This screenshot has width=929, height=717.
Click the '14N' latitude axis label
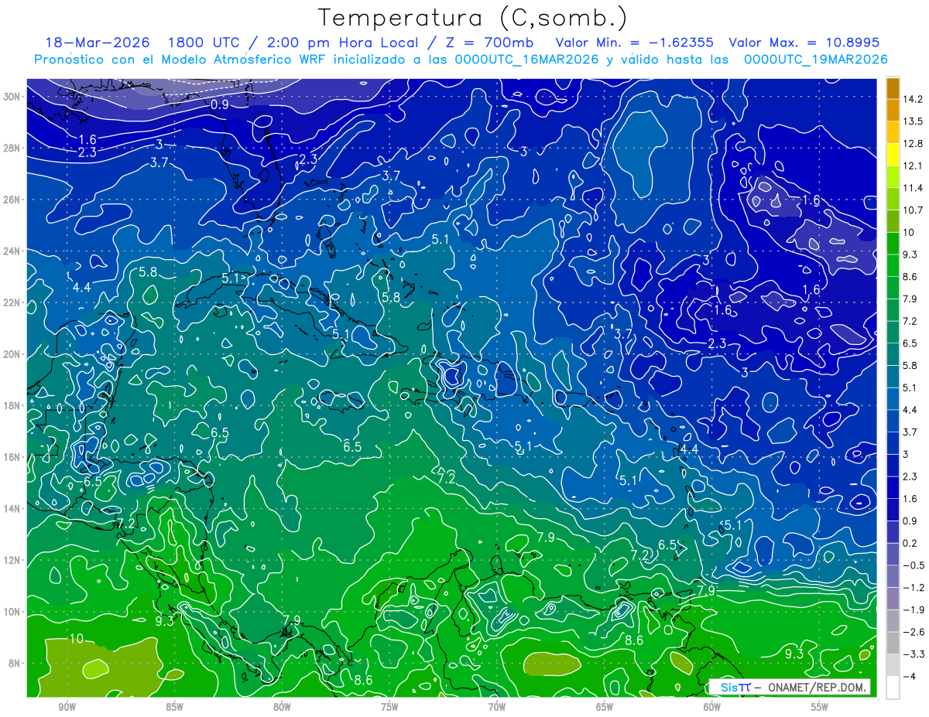12,508
